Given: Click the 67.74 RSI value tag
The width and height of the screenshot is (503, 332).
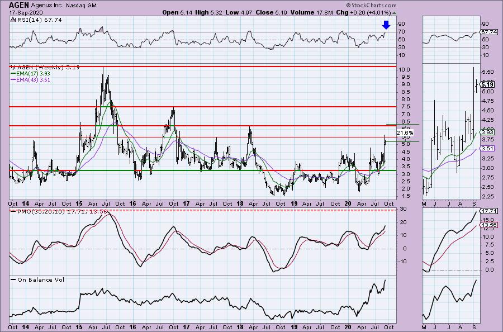Looking at the screenshot, I should pos(489,32).
